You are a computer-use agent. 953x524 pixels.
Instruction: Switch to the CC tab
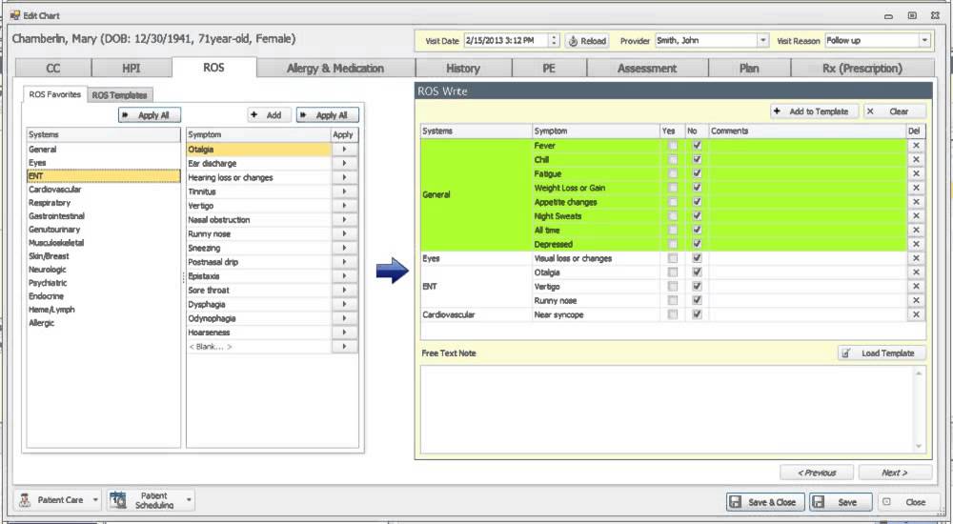coord(53,68)
